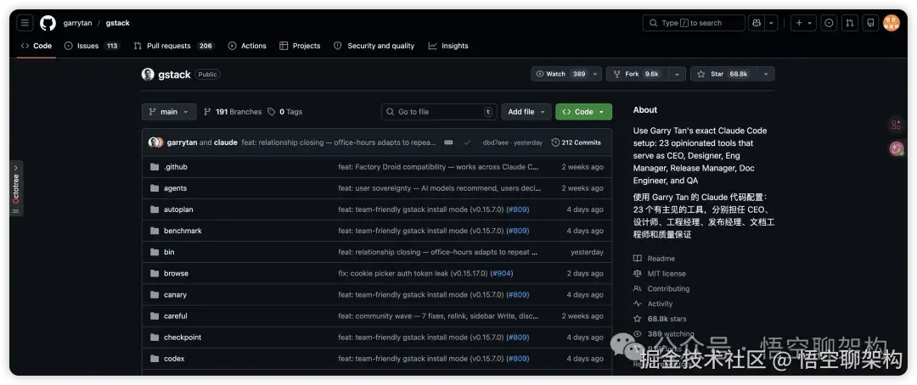View the 0 Tags link
The height and width of the screenshot is (385, 917).
[x=284, y=112]
